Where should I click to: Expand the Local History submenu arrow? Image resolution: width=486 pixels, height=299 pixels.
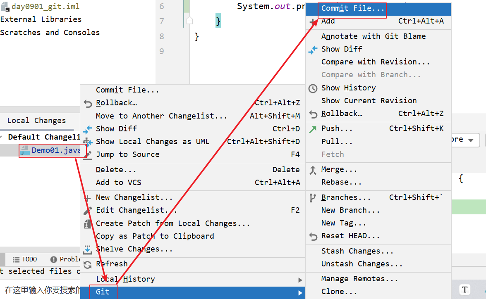pyautogui.click(x=300, y=280)
